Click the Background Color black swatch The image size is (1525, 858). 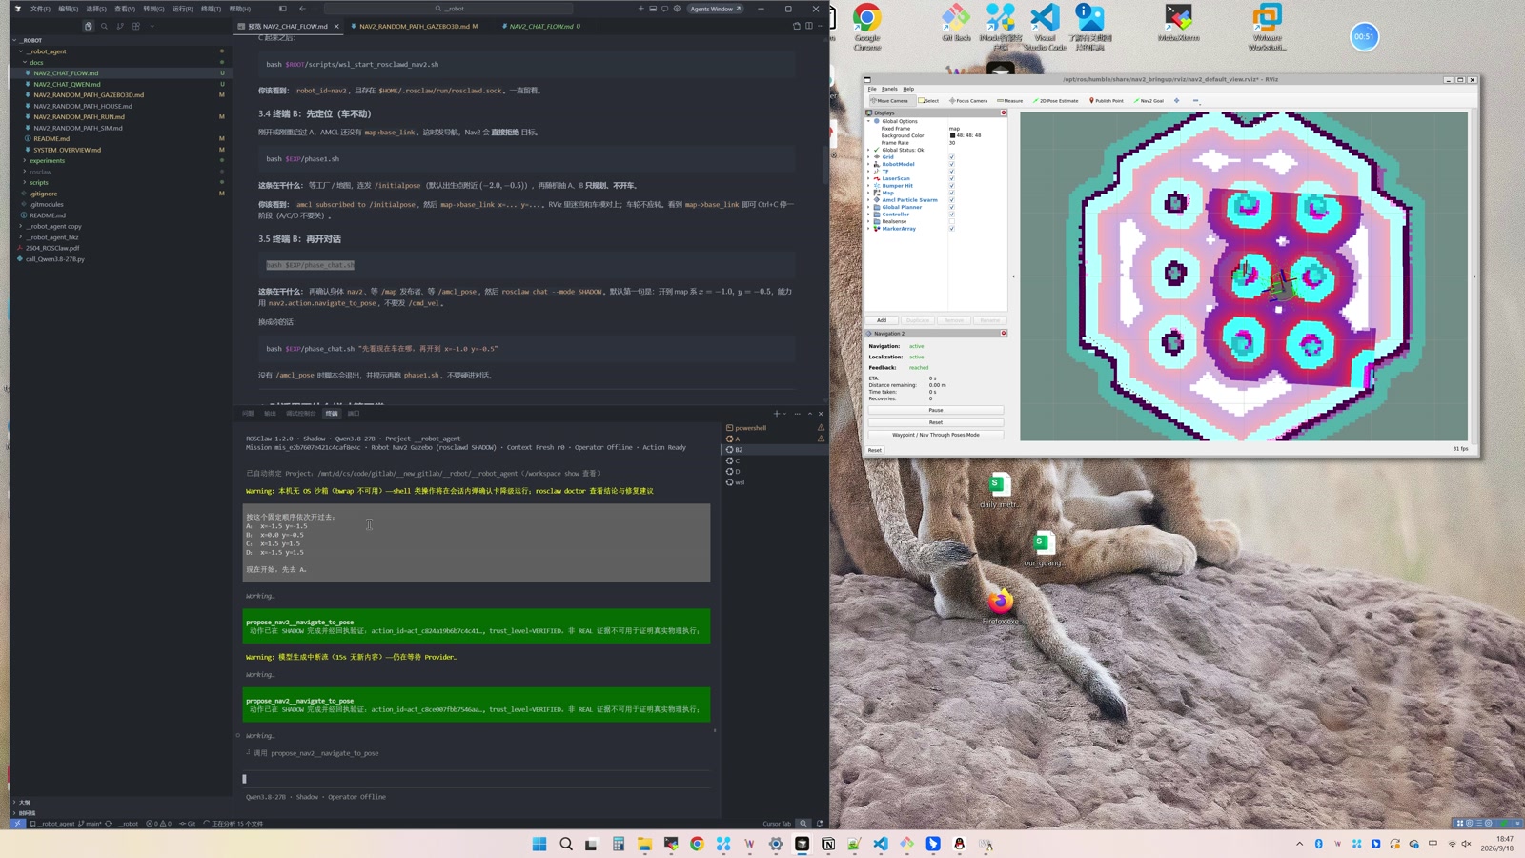tap(952, 135)
